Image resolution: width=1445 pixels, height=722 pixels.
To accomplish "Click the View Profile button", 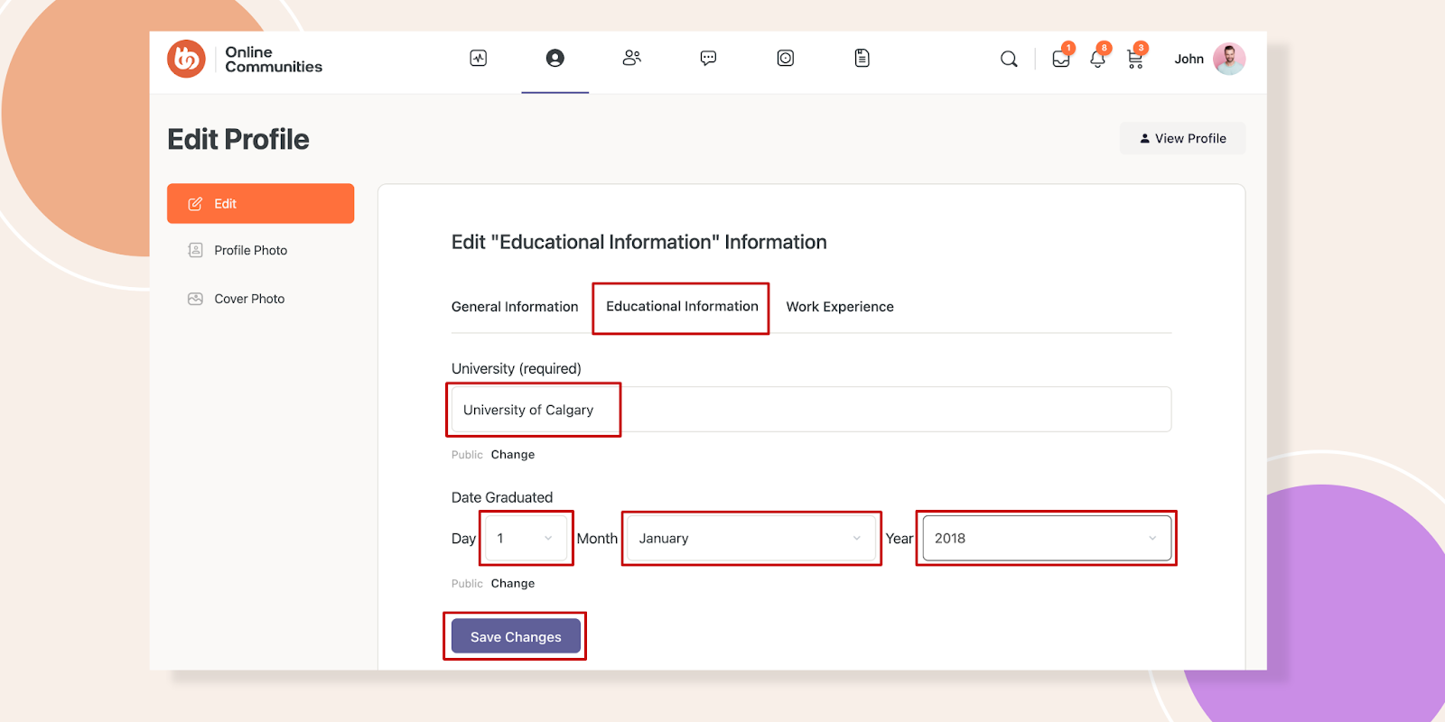I will (x=1183, y=138).
